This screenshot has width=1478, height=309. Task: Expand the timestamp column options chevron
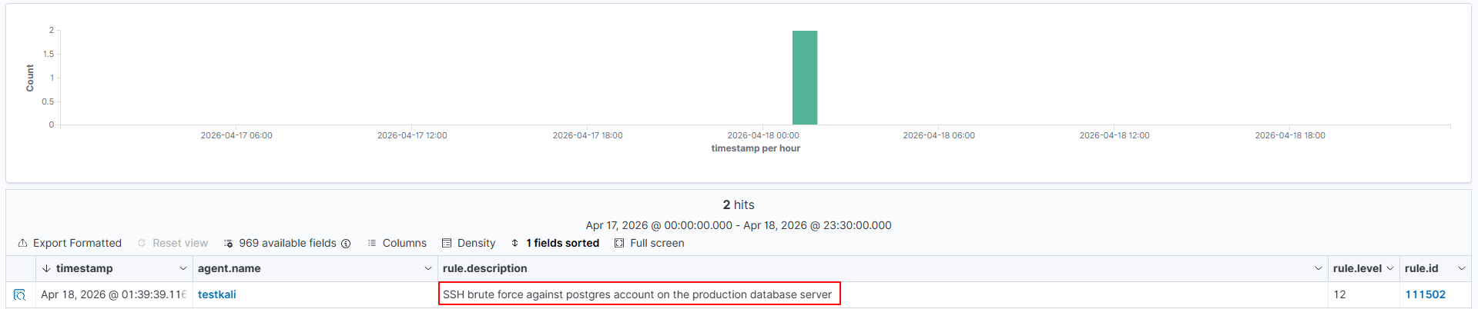coord(183,268)
